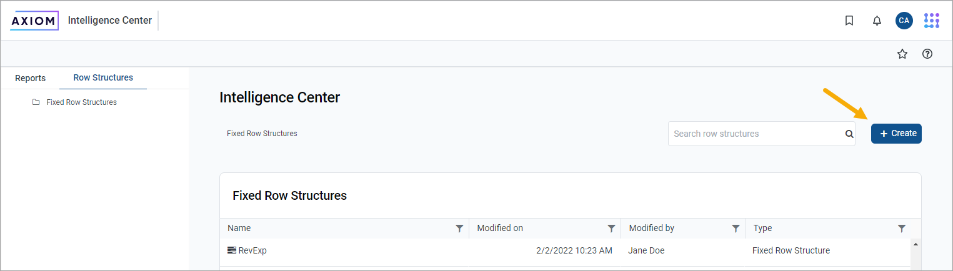Open the Type column filter

click(901, 229)
